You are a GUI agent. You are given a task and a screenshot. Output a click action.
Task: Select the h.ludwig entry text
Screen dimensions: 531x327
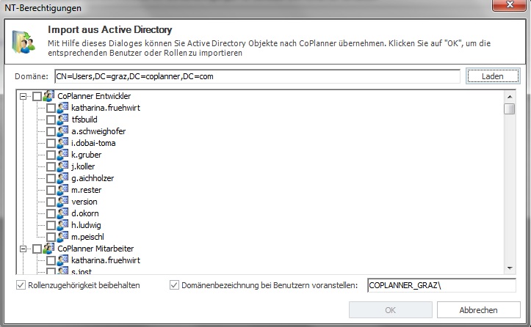[x=86, y=225]
